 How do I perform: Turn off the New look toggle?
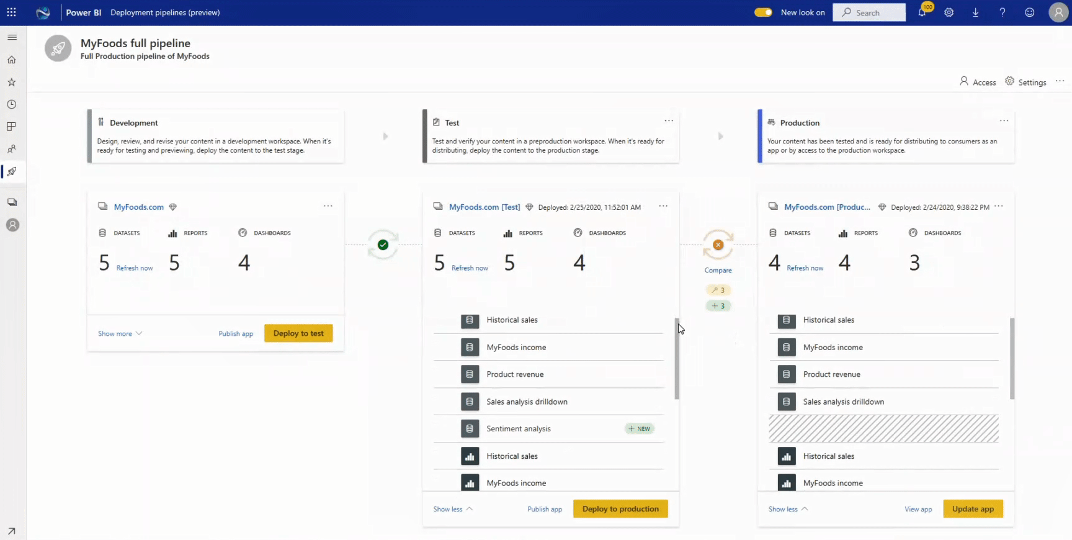click(x=763, y=12)
